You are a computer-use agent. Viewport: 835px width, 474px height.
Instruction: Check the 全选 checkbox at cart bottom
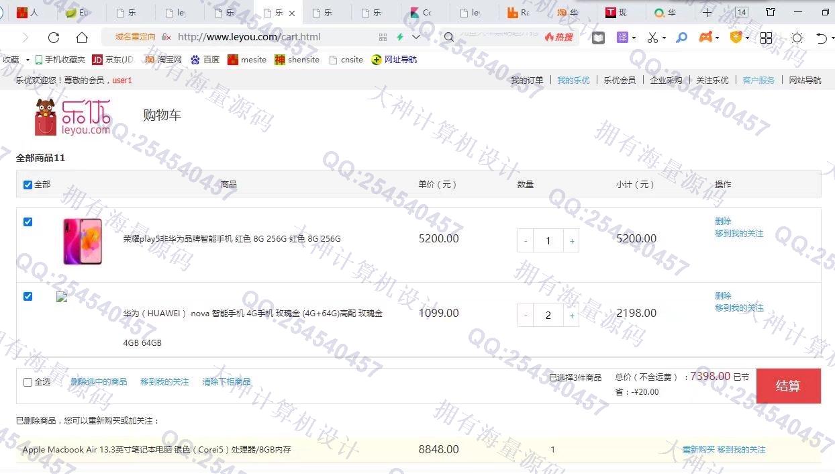pos(28,382)
